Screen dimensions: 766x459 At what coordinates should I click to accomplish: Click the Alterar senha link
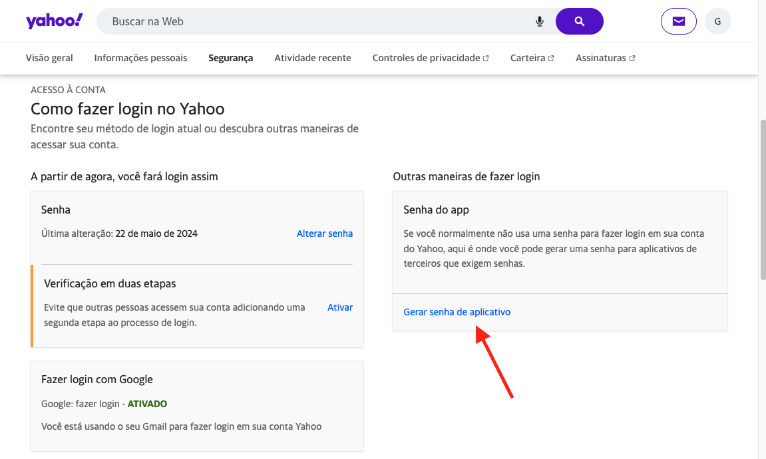pyautogui.click(x=324, y=233)
